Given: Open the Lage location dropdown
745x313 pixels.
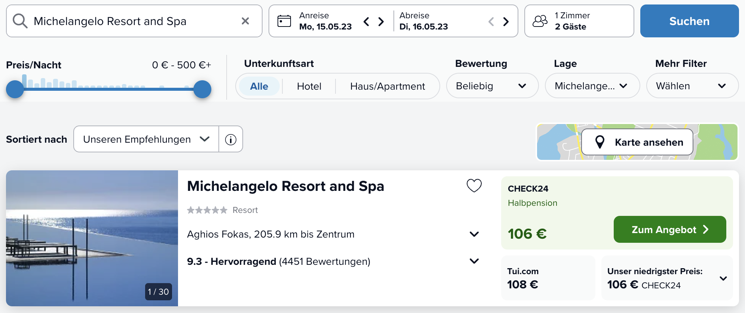Looking at the screenshot, I should coord(592,86).
